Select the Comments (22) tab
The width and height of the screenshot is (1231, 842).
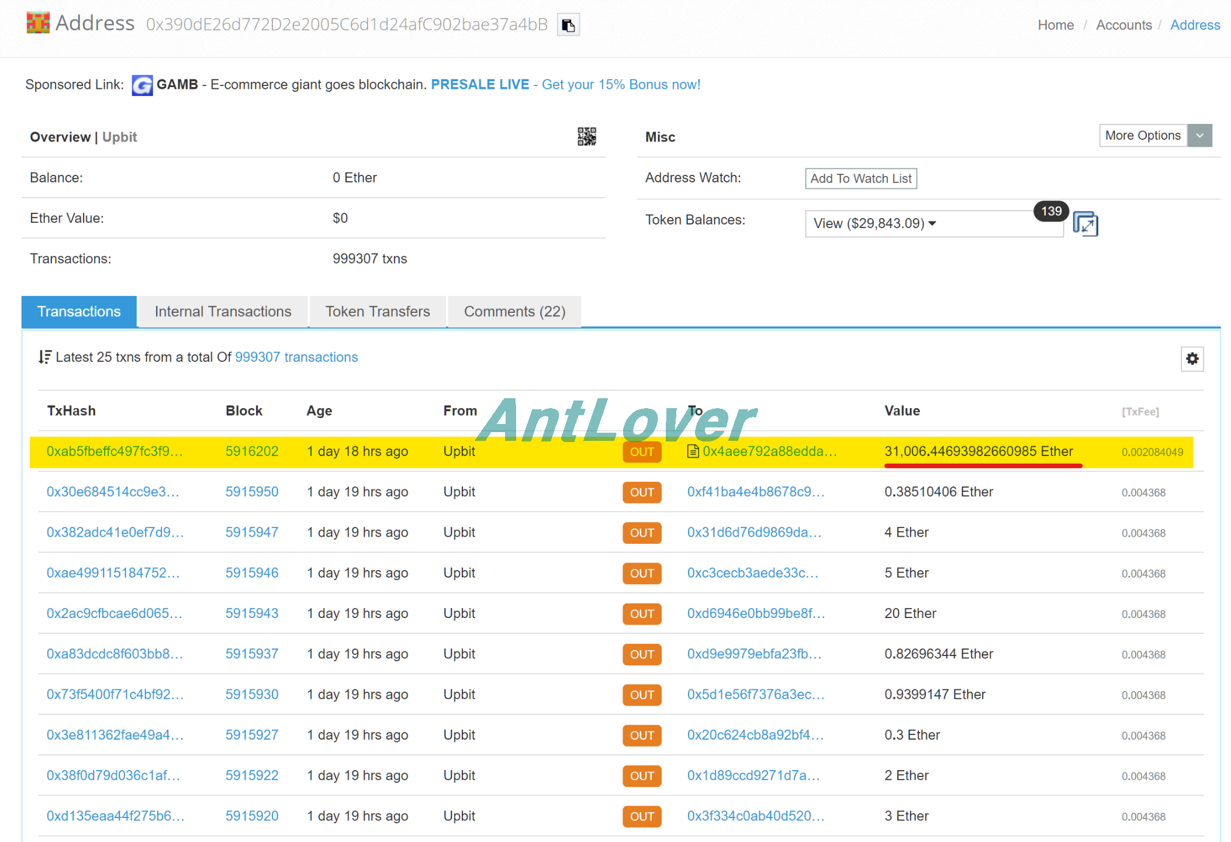[x=514, y=312]
